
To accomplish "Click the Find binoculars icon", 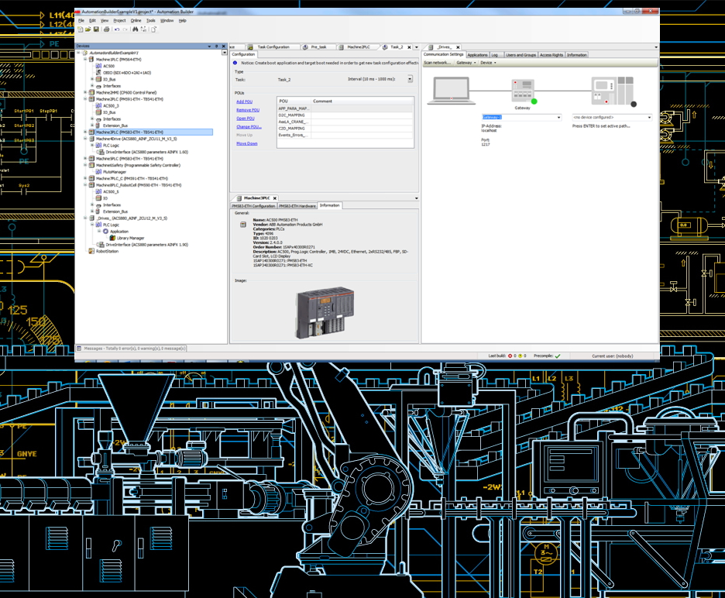I will (135, 29).
